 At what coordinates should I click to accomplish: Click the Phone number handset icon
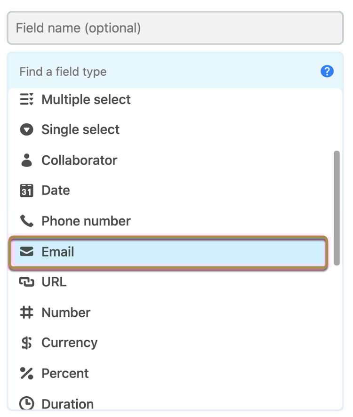(x=27, y=221)
